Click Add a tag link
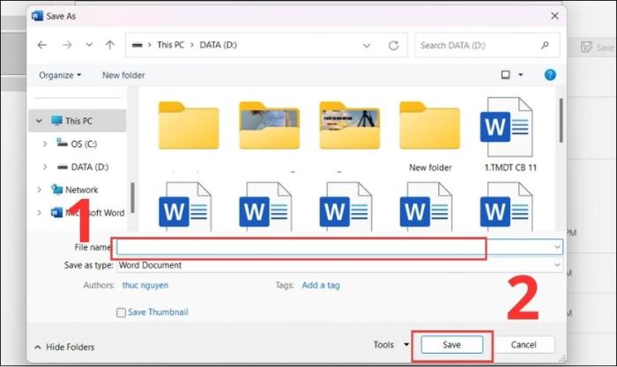617x367 pixels. tap(321, 285)
